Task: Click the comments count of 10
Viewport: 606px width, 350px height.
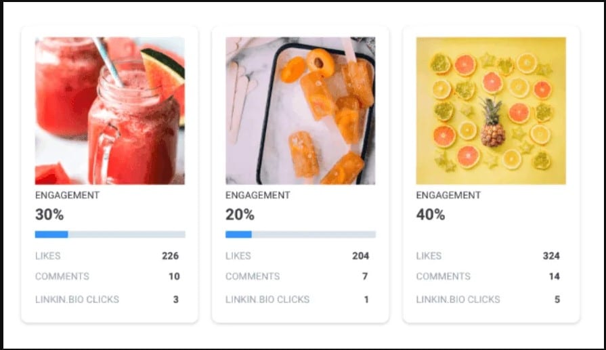Action: point(174,276)
